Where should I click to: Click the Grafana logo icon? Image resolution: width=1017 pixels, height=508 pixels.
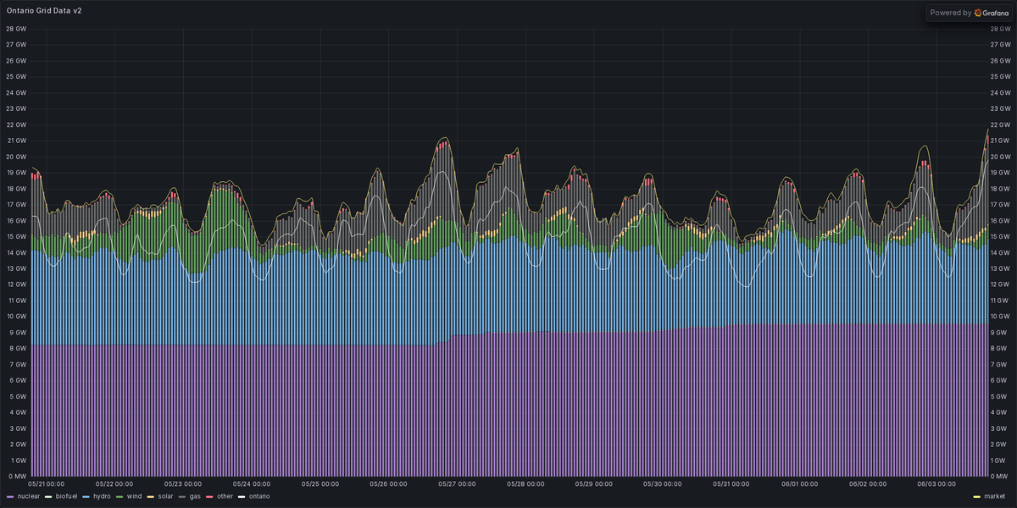pos(978,13)
